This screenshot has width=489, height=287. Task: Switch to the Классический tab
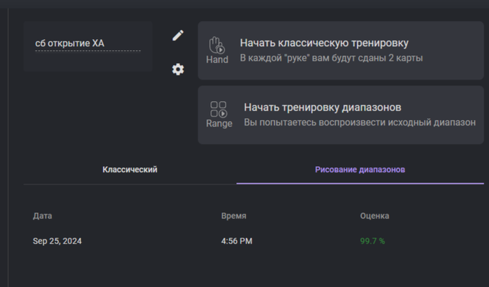pos(130,170)
